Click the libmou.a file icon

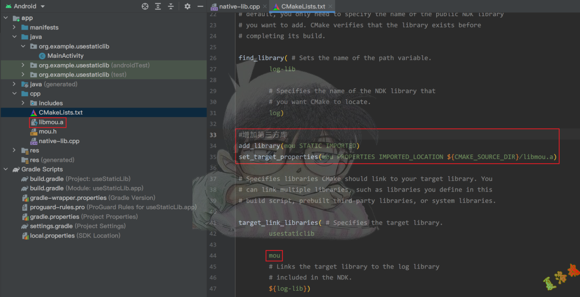click(34, 122)
